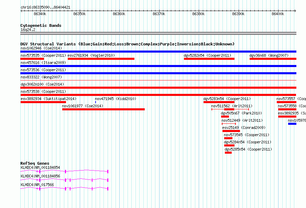Click the 86400k ruler tick label
306x208 pixels.
point(278,14)
